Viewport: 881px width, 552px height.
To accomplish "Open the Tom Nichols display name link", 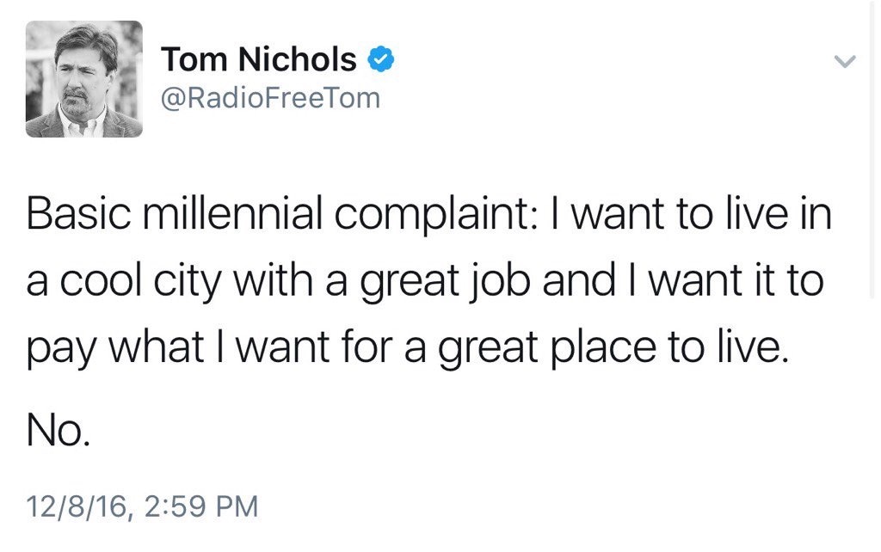I will click(x=259, y=59).
